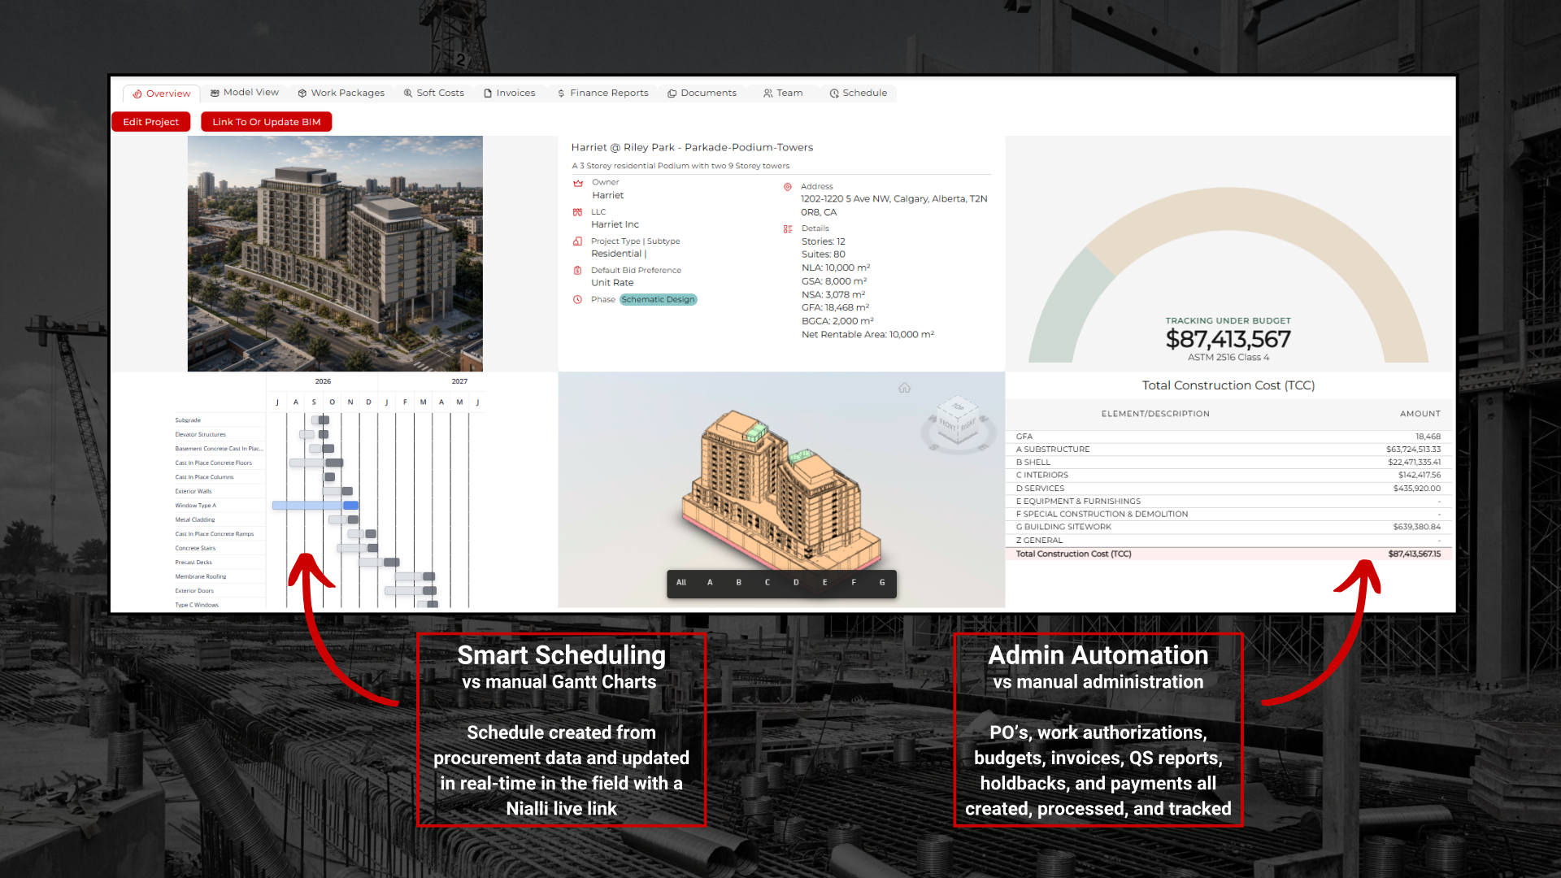This screenshot has height=878, width=1561.
Task: Click the Owner crown icon
Action: tap(578, 184)
